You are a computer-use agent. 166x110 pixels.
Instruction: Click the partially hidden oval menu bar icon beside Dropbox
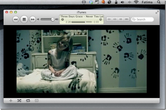tap(84, 2)
